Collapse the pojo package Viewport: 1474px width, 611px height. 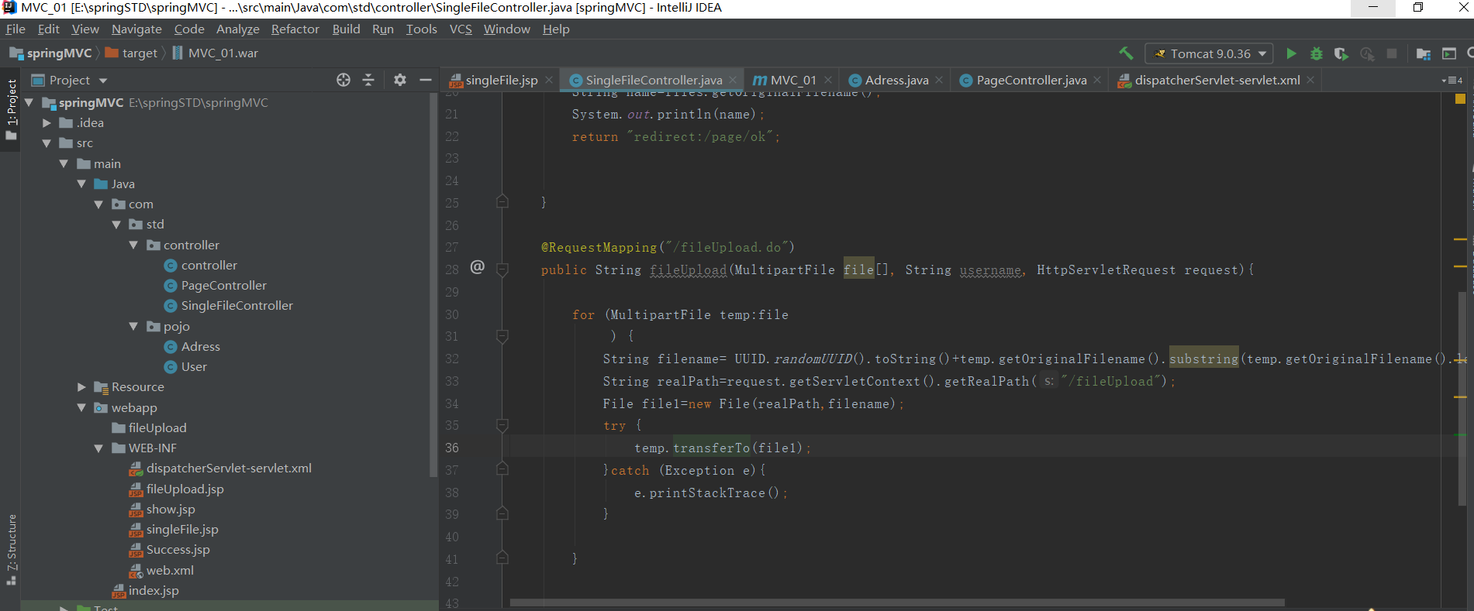click(133, 326)
